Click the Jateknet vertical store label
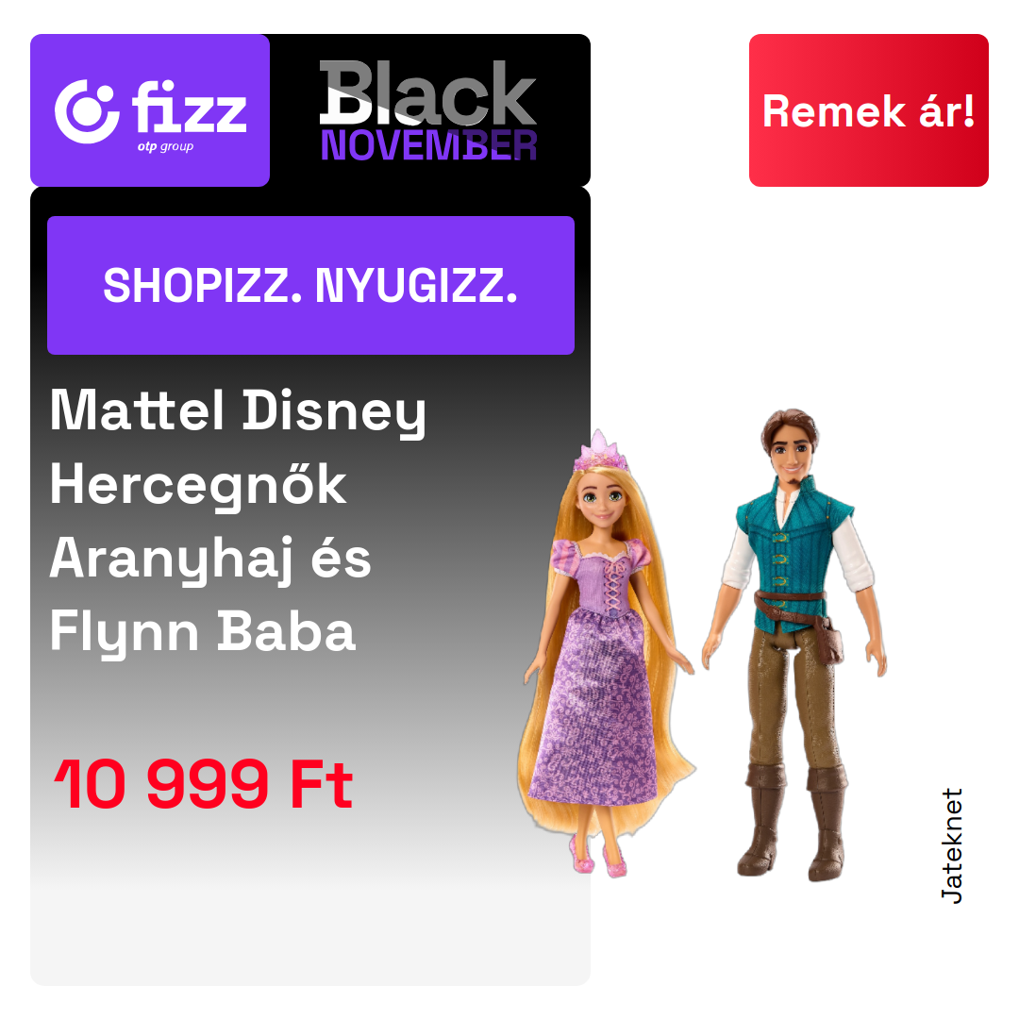The height and width of the screenshot is (1019, 1019). pos(952,845)
